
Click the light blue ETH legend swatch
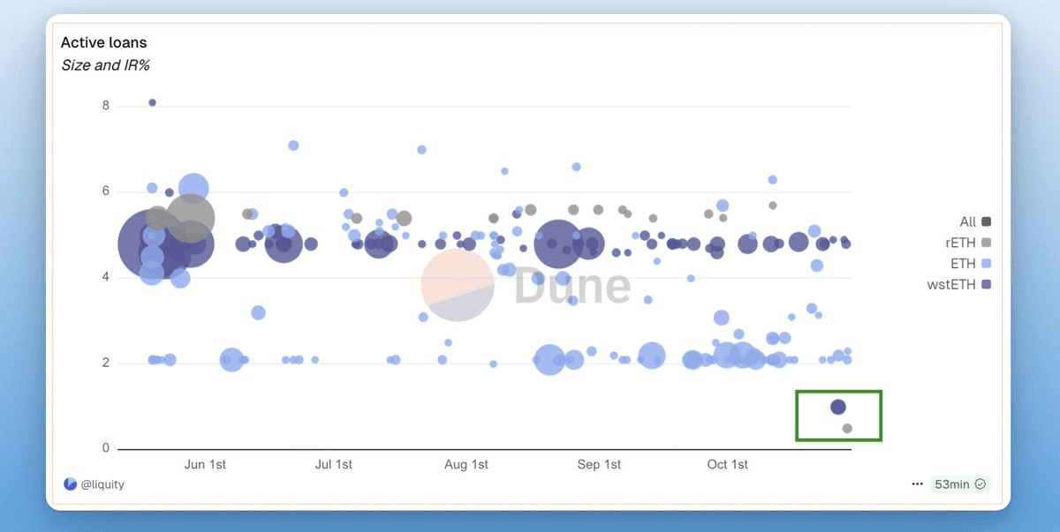(x=986, y=264)
